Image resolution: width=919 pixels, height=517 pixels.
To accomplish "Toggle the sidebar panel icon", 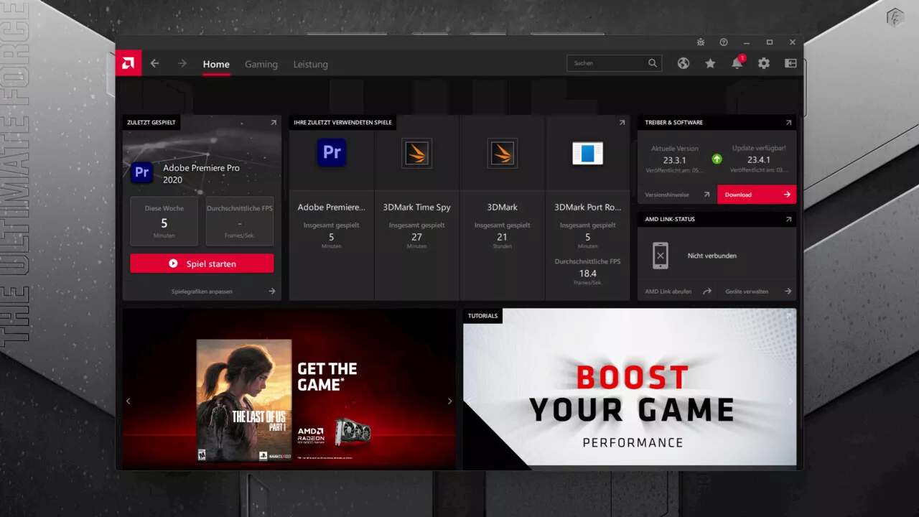I will tap(790, 63).
